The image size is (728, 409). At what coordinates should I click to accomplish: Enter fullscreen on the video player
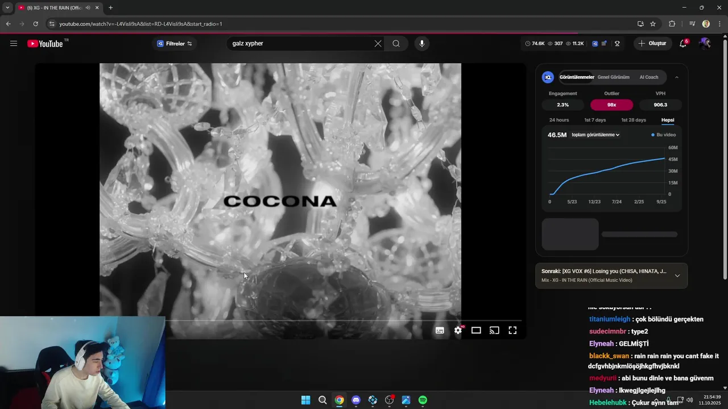(512, 330)
